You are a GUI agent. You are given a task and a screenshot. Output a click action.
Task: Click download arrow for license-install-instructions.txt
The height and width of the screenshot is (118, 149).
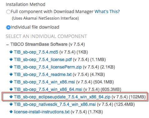click(x=11, y=112)
